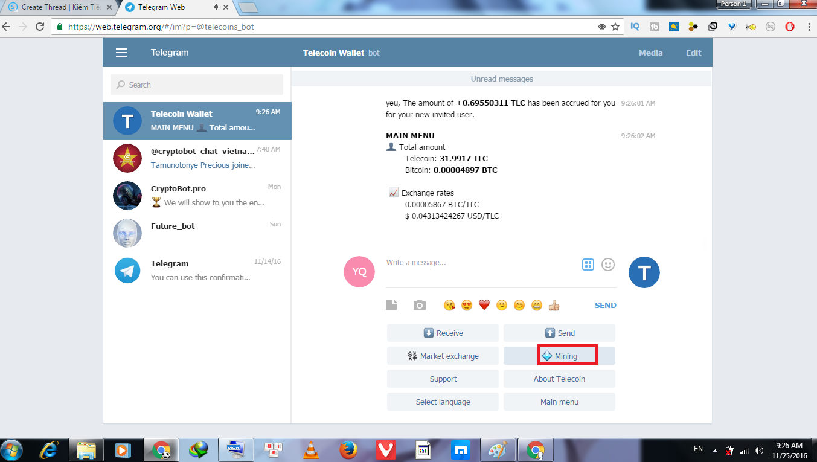Select the Mining bot button

pyautogui.click(x=559, y=356)
